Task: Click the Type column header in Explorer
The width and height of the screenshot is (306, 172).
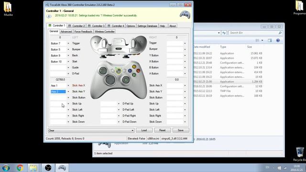Action: coord(223,47)
